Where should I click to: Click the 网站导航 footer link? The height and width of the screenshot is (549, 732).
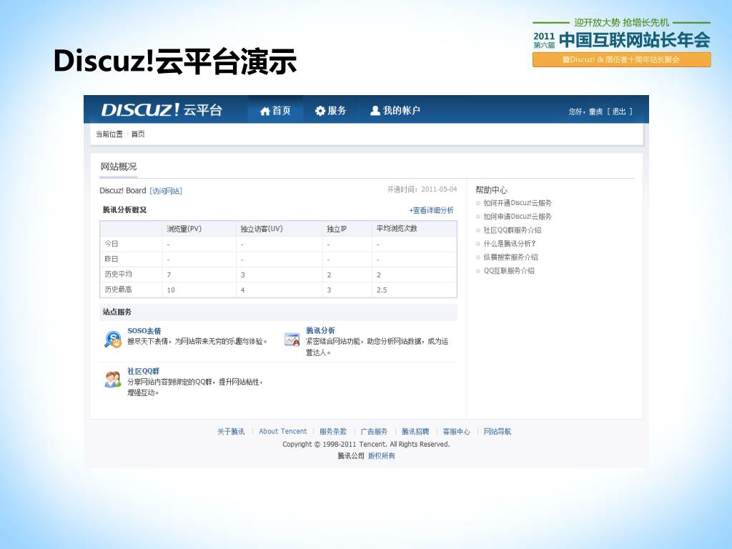click(498, 431)
